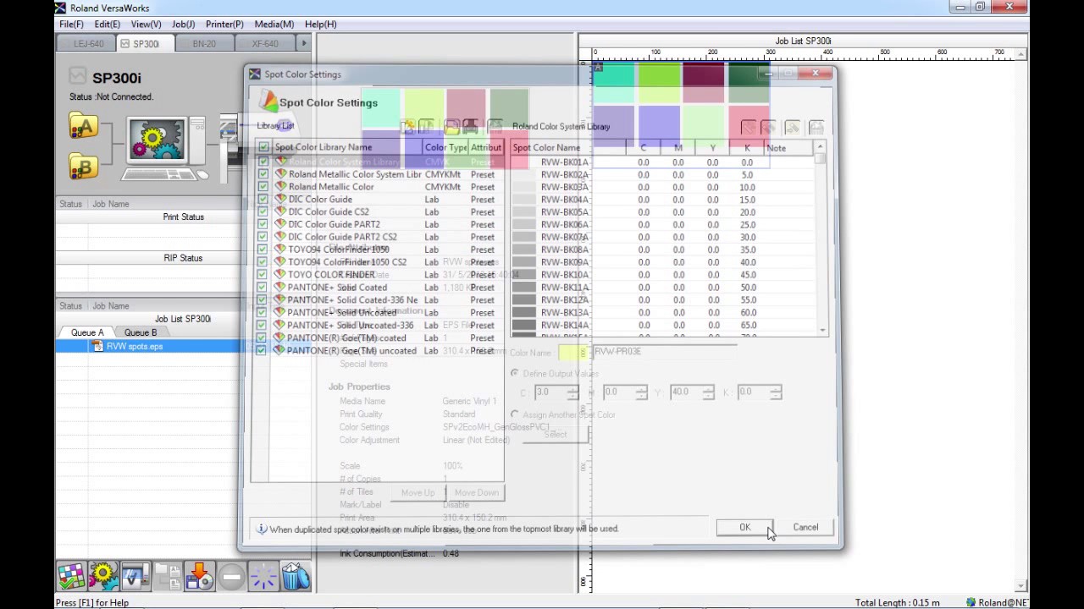1084x609 pixels.
Task: Click the M value stepper arrows
Action: click(x=641, y=392)
